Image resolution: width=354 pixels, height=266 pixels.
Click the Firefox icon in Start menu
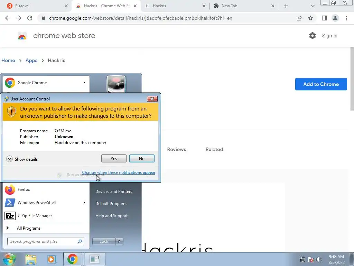[10, 189]
